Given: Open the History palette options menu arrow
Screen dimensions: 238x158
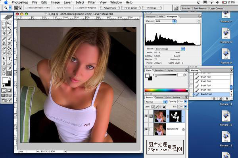Looking at the screenshot, I should 231,70.
